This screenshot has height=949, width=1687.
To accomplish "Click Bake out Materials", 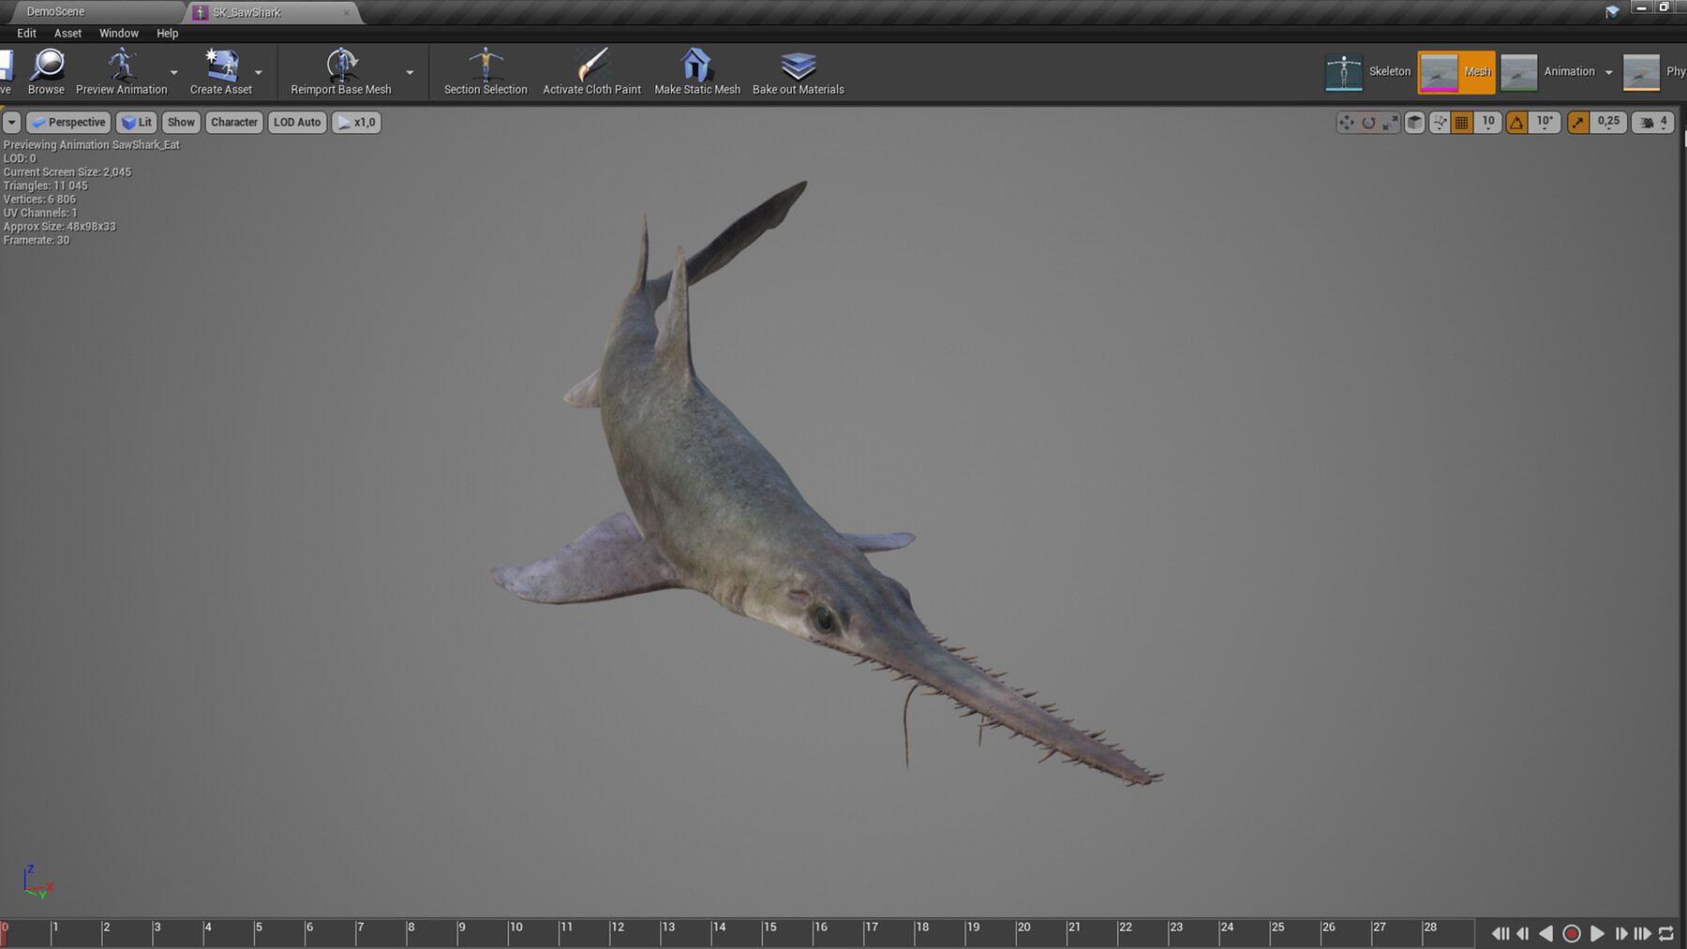I will [x=798, y=71].
